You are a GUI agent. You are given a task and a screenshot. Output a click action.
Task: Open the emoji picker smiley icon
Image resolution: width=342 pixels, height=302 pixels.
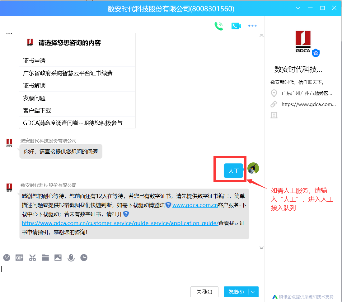pos(7,258)
